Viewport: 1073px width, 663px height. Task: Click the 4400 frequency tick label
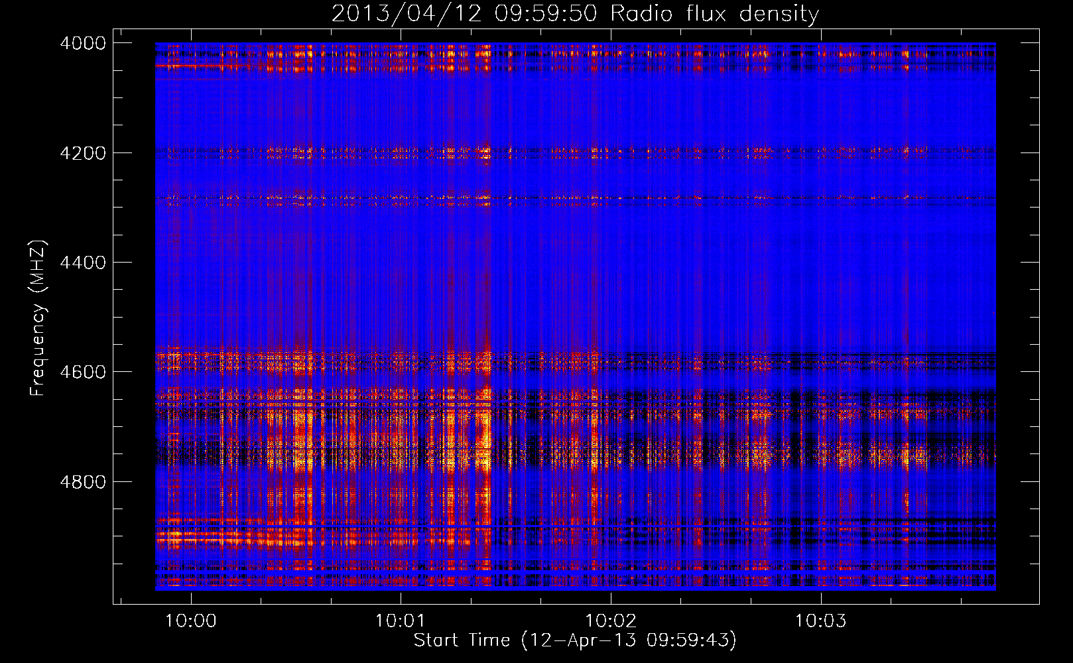[83, 263]
